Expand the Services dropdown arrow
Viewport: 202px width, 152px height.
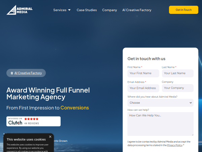click(x=69, y=10)
